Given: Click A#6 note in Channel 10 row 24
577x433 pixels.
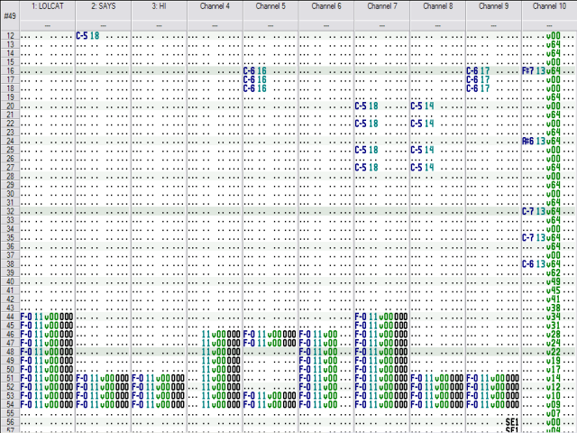Looking at the screenshot, I should [x=527, y=141].
